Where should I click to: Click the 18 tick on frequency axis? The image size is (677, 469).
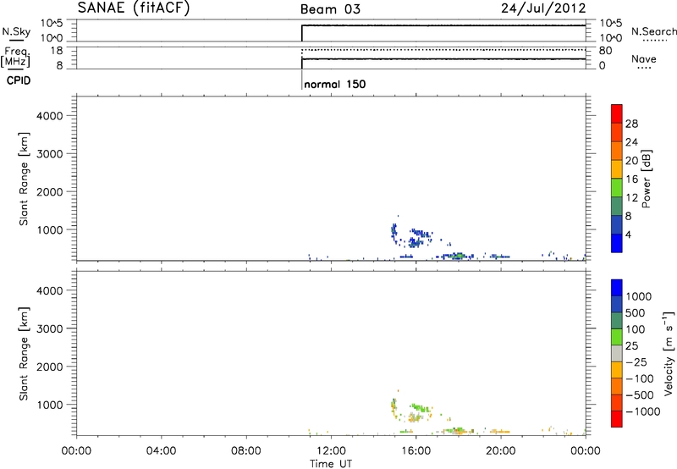(57, 51)
